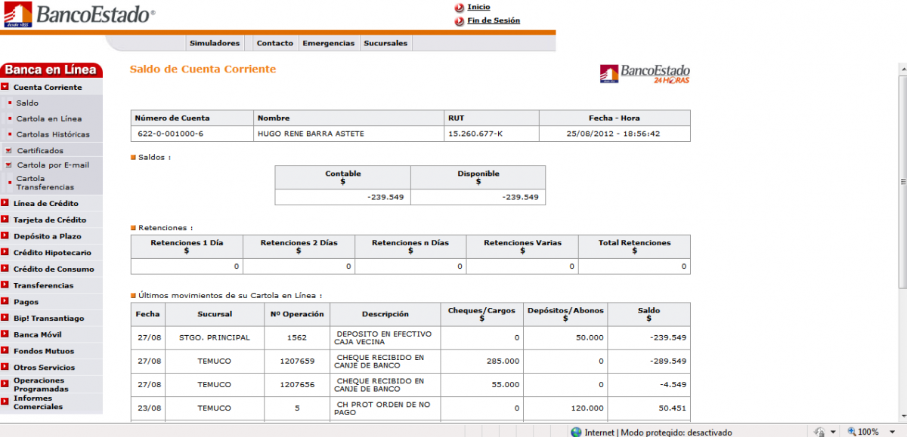Collapse the Cuenta Corriente sidebar section

click(5, 88)
